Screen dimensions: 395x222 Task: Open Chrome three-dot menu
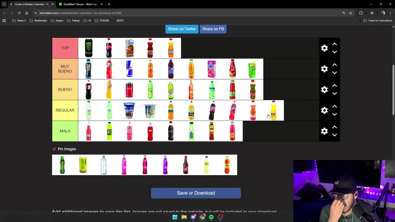click(390, 13)
